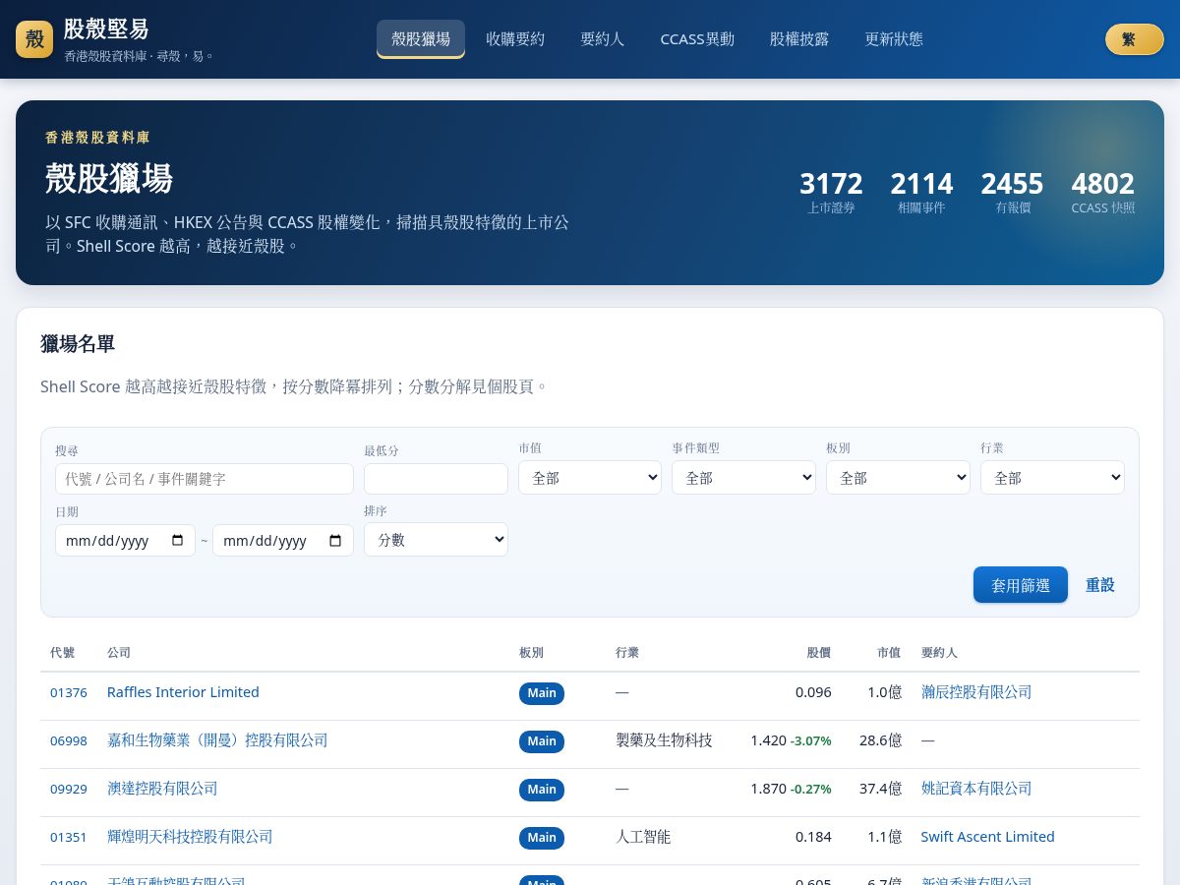Open Raffles Interior Limited company link
The height and width of the screenshot is (885, 1180).
pyautogui.click(x=183, y=692)
